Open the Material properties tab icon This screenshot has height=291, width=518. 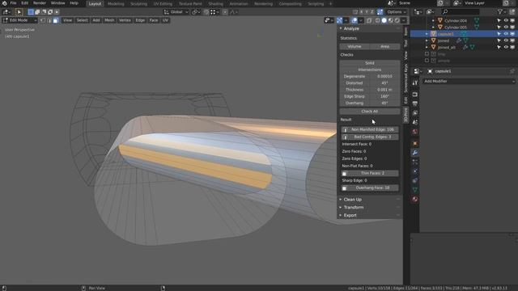click(415, 200)
